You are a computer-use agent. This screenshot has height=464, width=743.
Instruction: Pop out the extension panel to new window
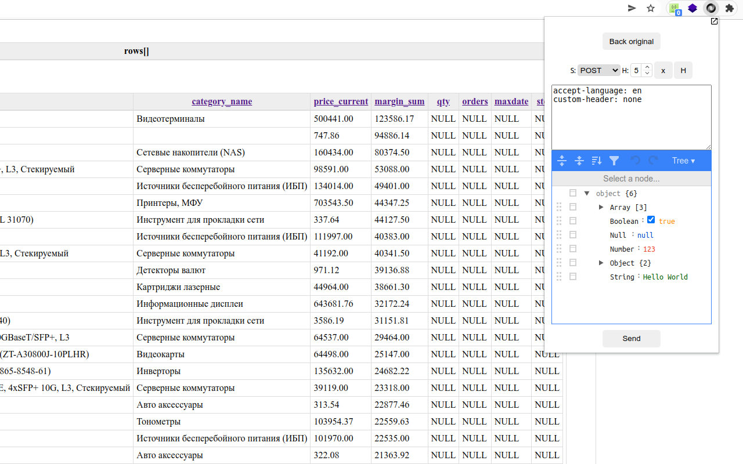[x=714, y=21]
